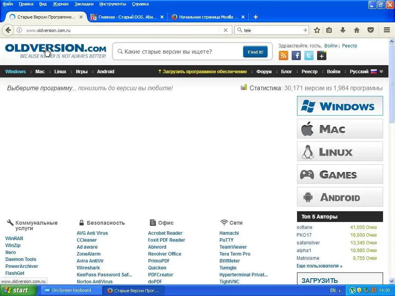Open the OLDVERSION.com logo
Viewport: 395px width, 296px height.
pos(56,51)
